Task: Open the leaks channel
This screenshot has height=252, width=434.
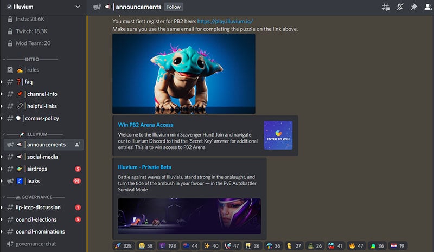Action: point(43,181)
